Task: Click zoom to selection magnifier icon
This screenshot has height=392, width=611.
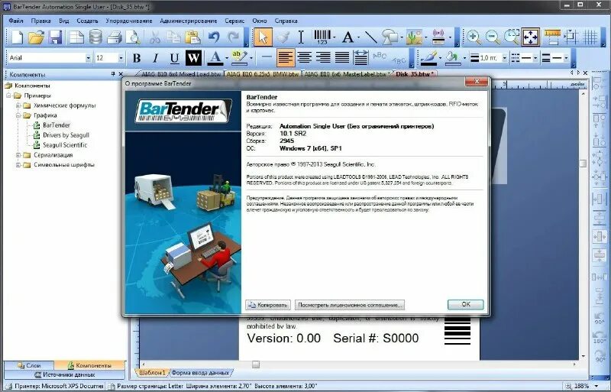Action: (511, 37)
